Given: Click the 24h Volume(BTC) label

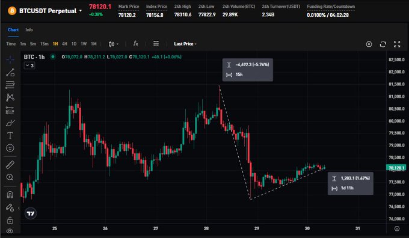Looking at the screenshot, I should (x=239, y=6).
